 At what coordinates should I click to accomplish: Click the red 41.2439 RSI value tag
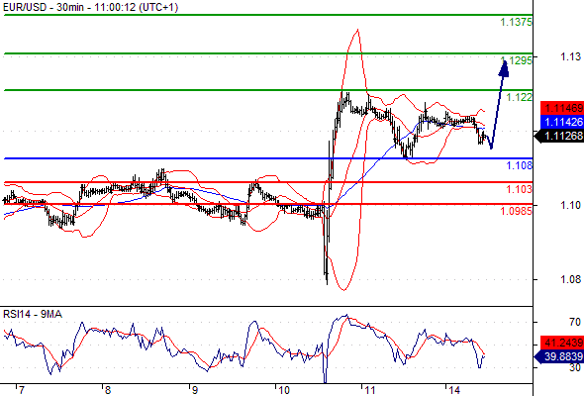pos(562,343)
